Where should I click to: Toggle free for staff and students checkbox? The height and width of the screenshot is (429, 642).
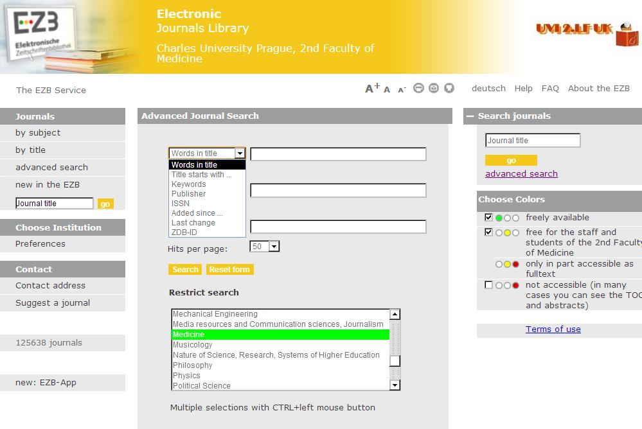click(488, 232)
